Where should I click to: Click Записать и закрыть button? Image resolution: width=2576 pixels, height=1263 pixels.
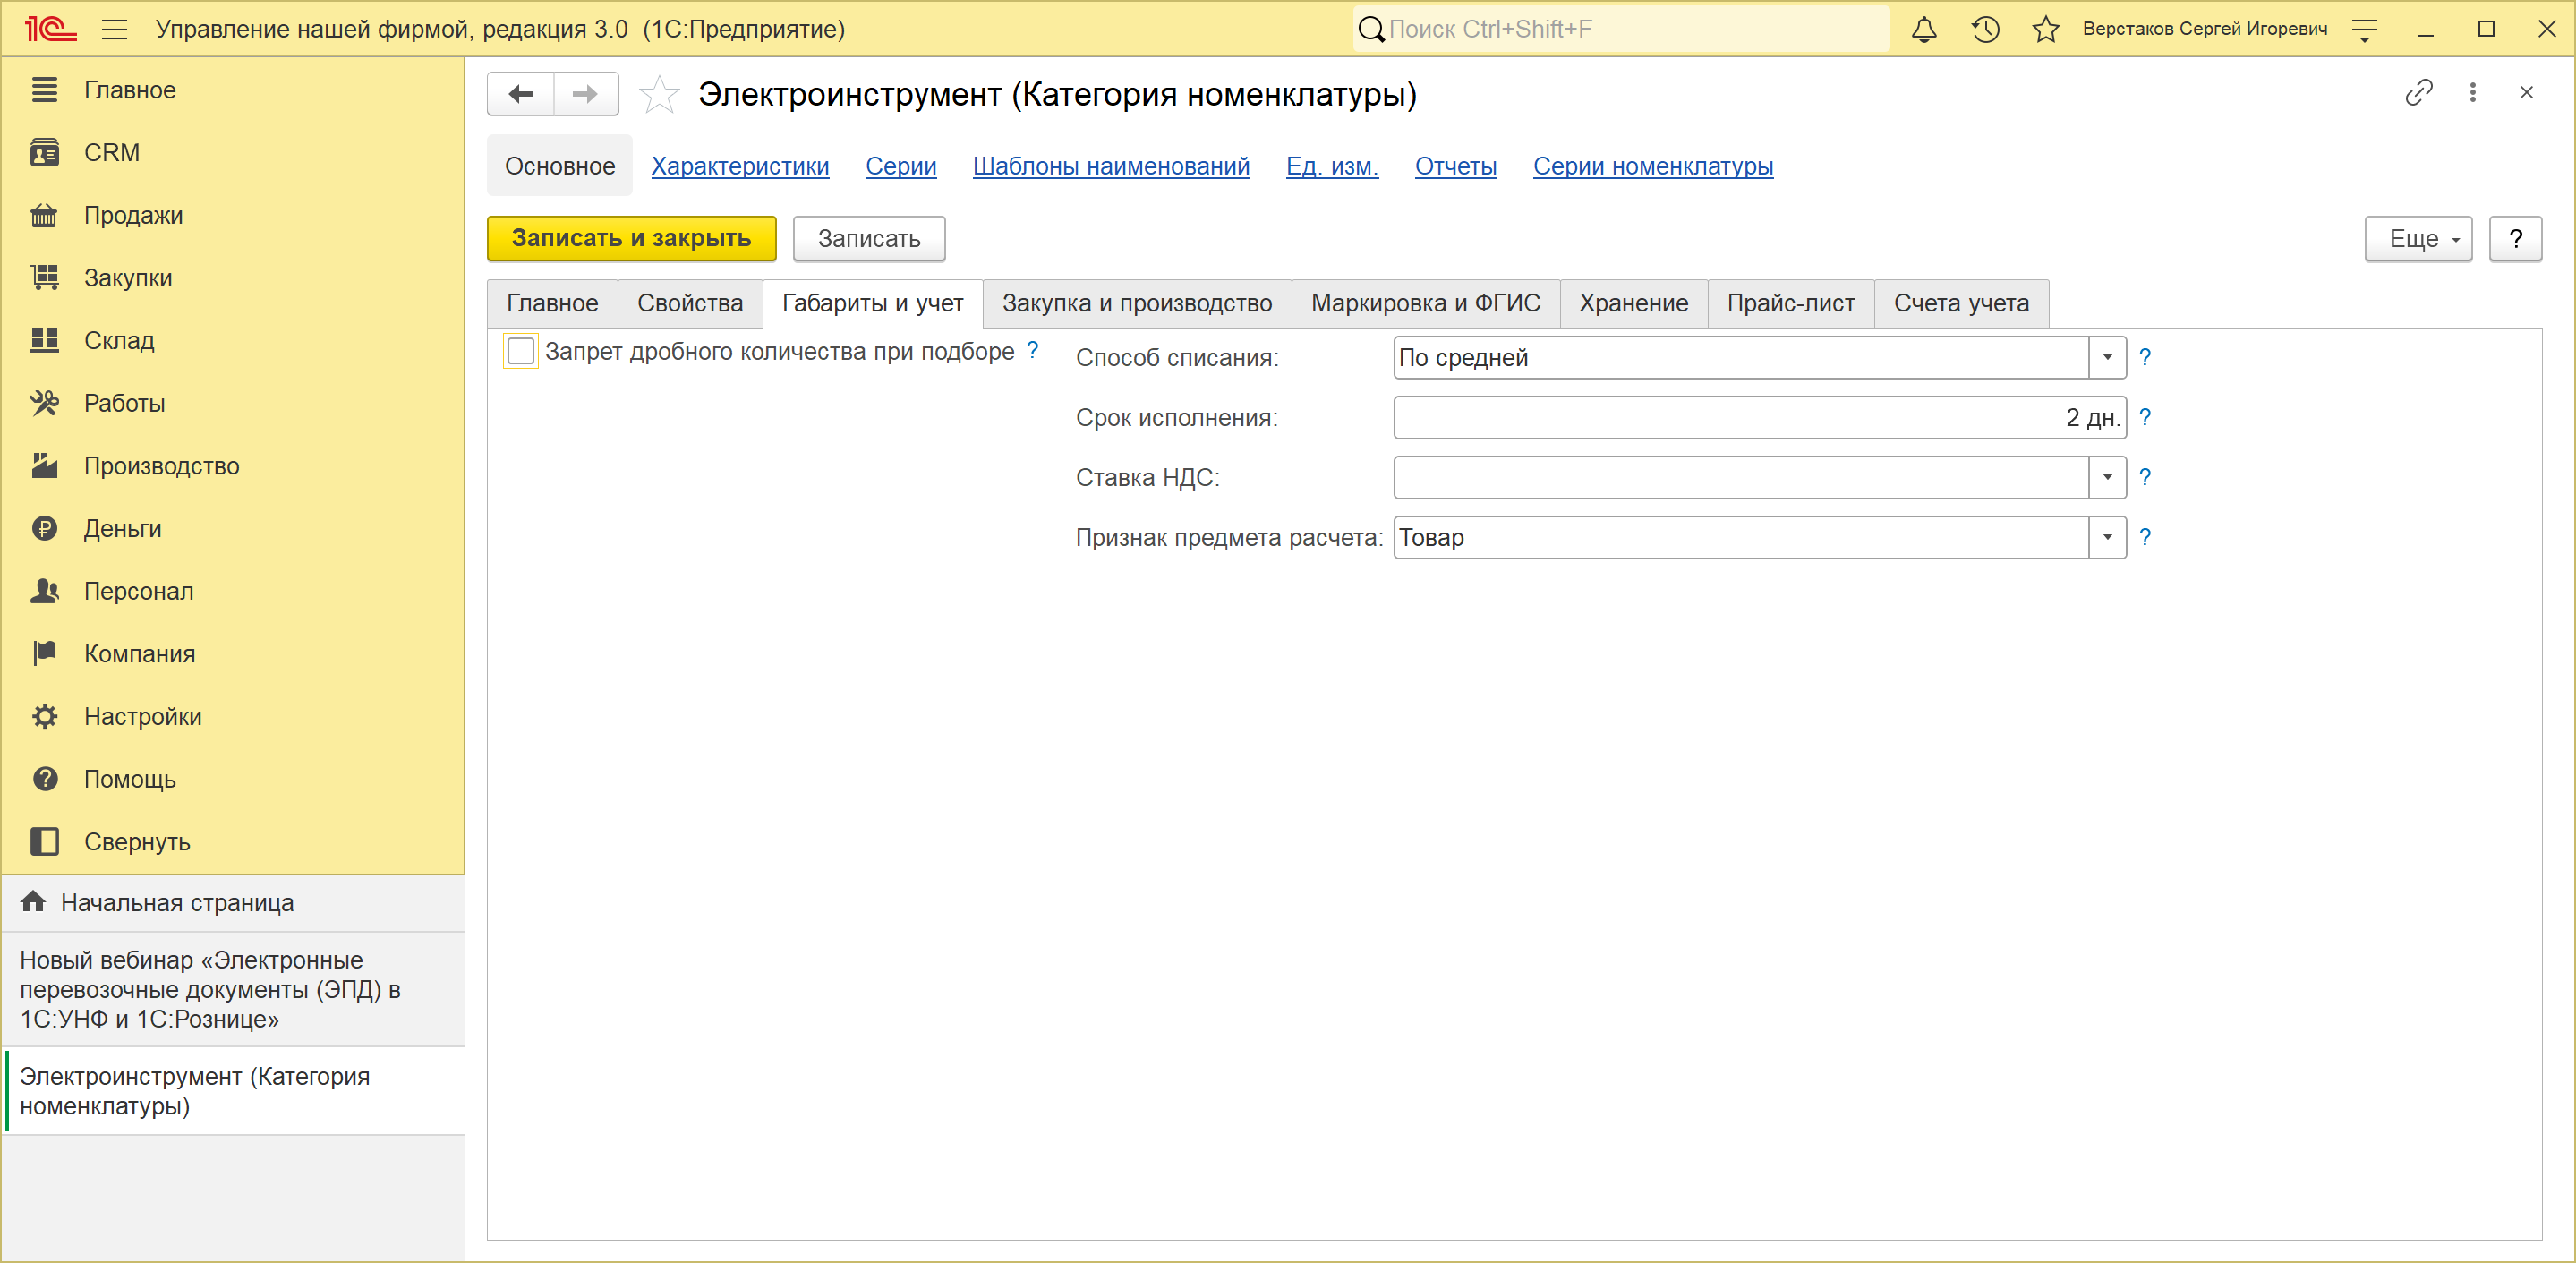[x=631, y=239]
